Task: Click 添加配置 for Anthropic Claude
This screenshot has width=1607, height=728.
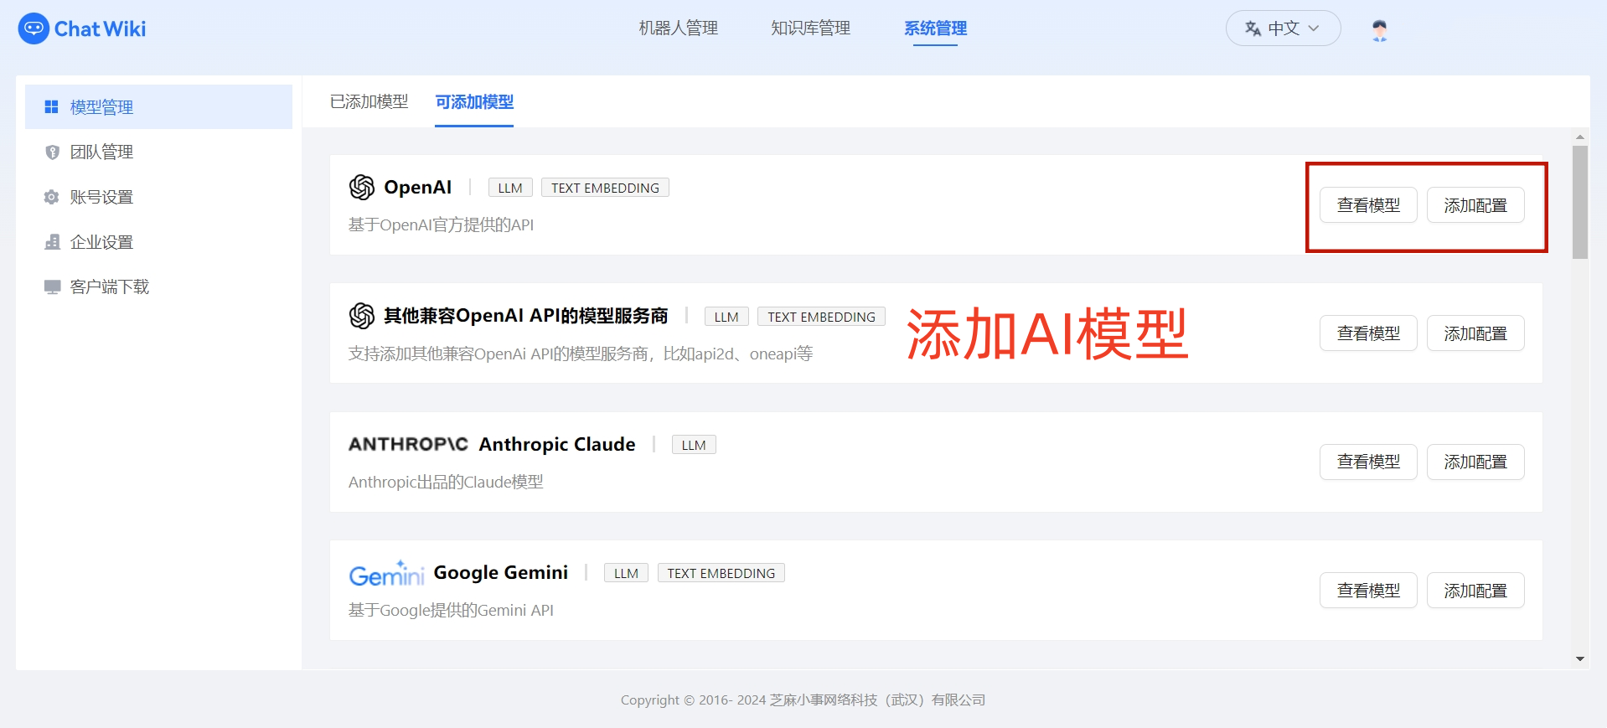Action: tap(1475, 462)
